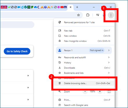The width and height of the screenshot is (128, 108).
Task: Switch to the green checkmark favicon tab
Action: tap(9, 7)
